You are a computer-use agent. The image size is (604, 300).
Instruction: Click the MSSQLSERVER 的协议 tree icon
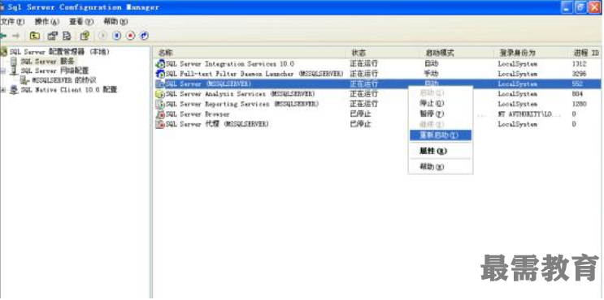tap(24, 80)
